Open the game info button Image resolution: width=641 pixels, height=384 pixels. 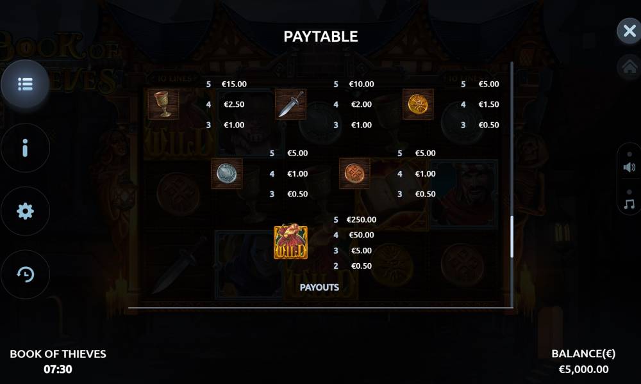click(26, 148)
